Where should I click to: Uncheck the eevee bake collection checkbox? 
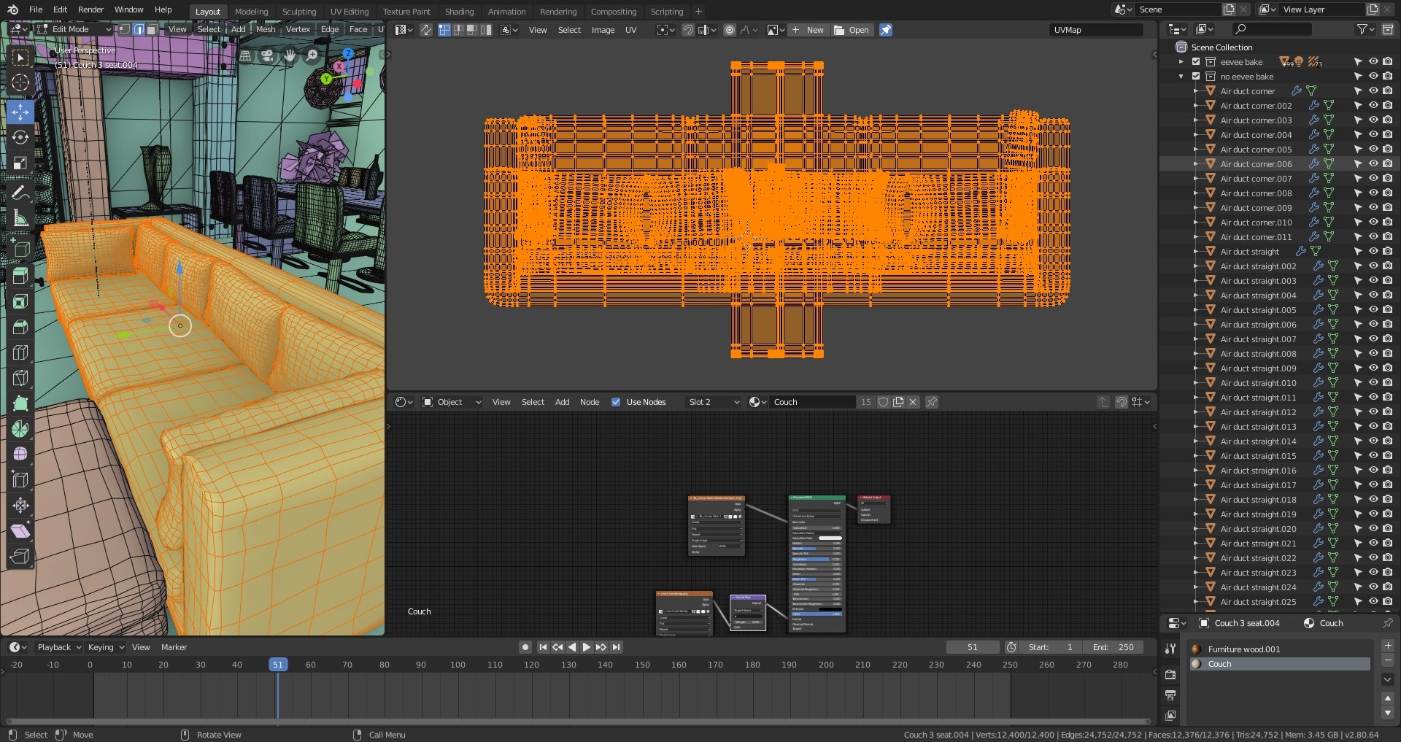(1196, 62)
